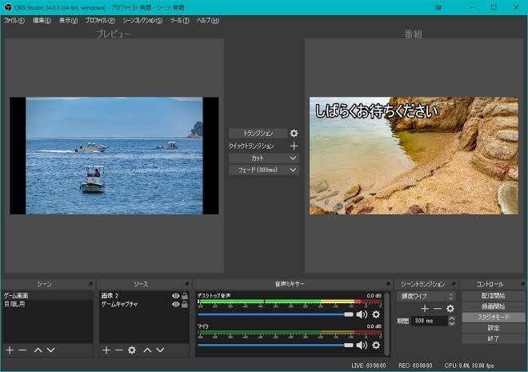Add a new scene with the plus icon

[x=10, y=350]
